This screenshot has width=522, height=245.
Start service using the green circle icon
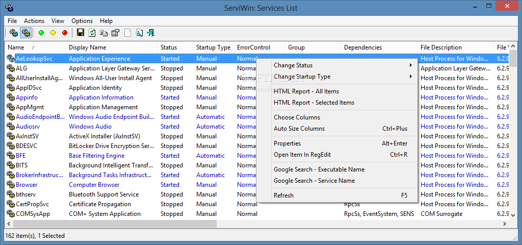tap(41, 33)
